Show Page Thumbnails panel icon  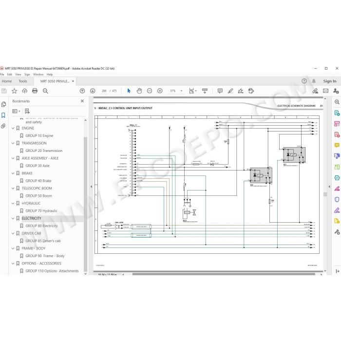pyautogui.click(x=3, y=104)
